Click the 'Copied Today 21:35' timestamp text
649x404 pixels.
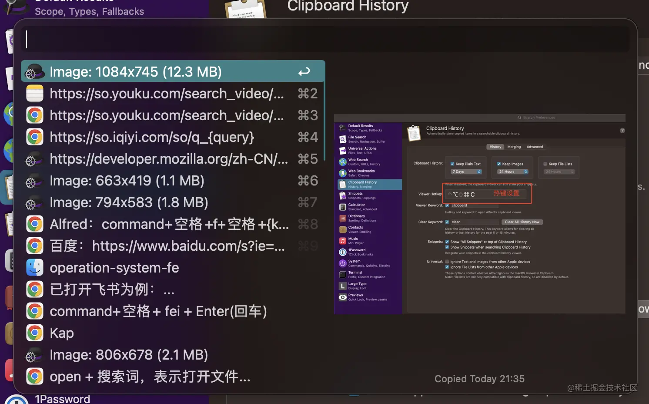[x=479, y=379]
